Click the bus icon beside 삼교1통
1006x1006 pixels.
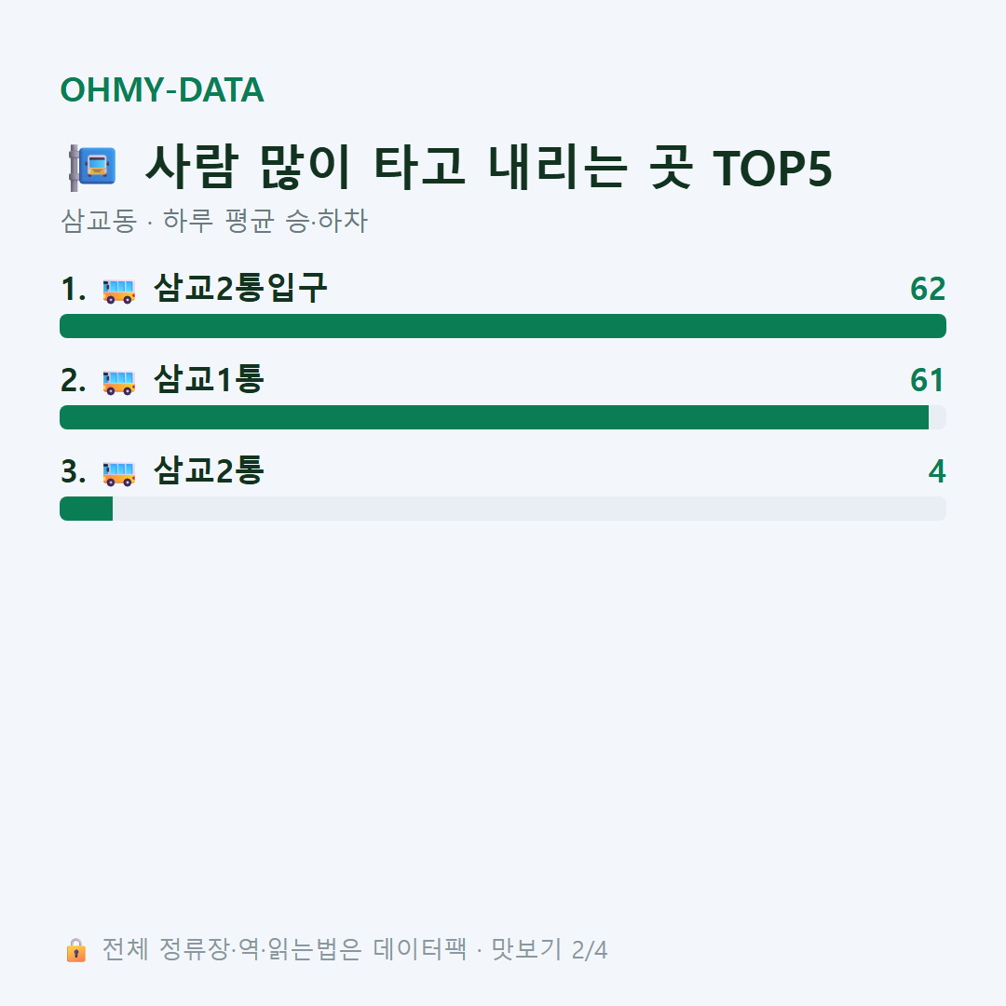point(118,382)
